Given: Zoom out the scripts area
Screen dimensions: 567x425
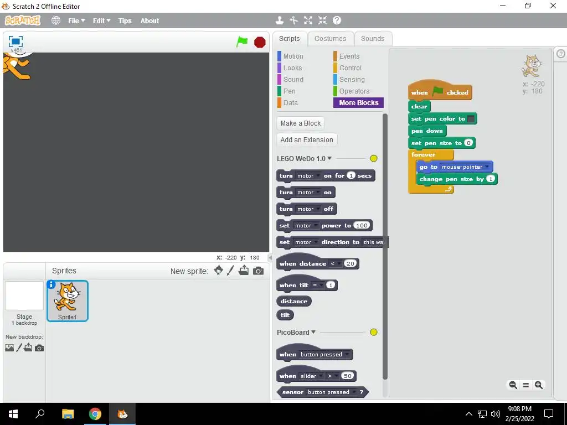Looking at the screenshot, I should [x=513, y=385].
